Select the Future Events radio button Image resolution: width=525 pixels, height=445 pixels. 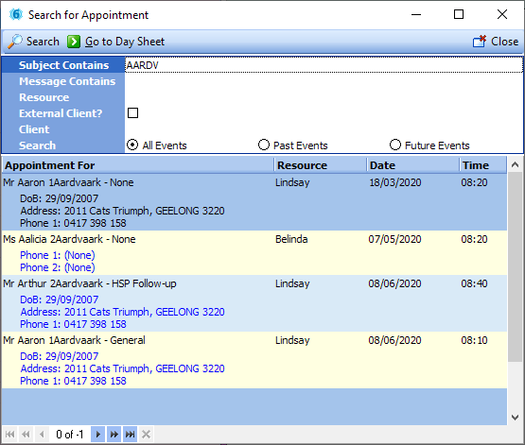395,145
